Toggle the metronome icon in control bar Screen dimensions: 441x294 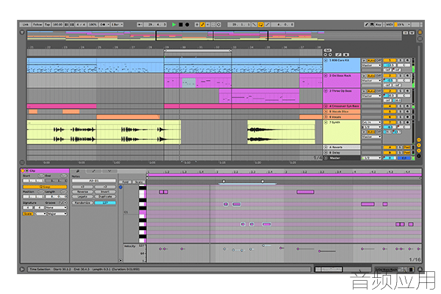103,25
